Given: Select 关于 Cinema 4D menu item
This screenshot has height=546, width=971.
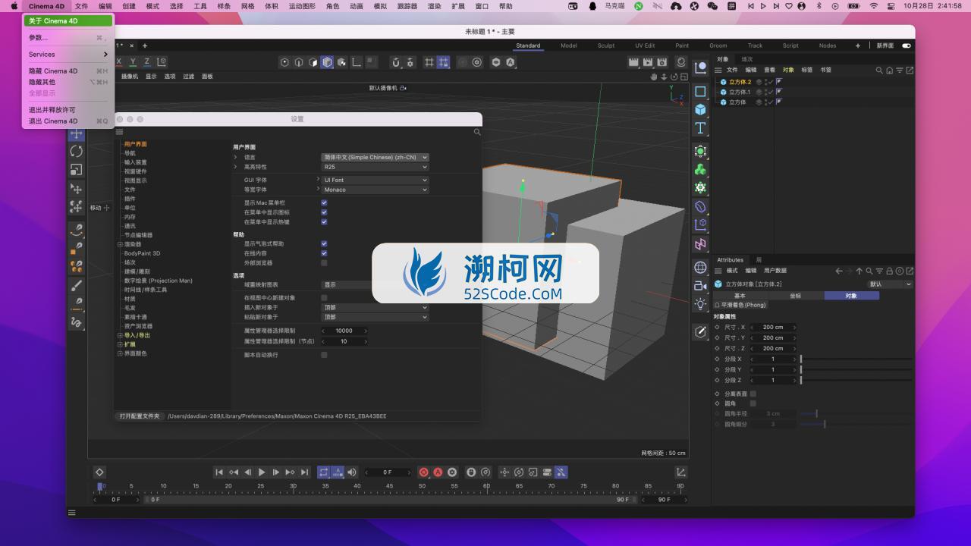Looking at the screenshot, I should pyautogui.click(x=68, y=21).
